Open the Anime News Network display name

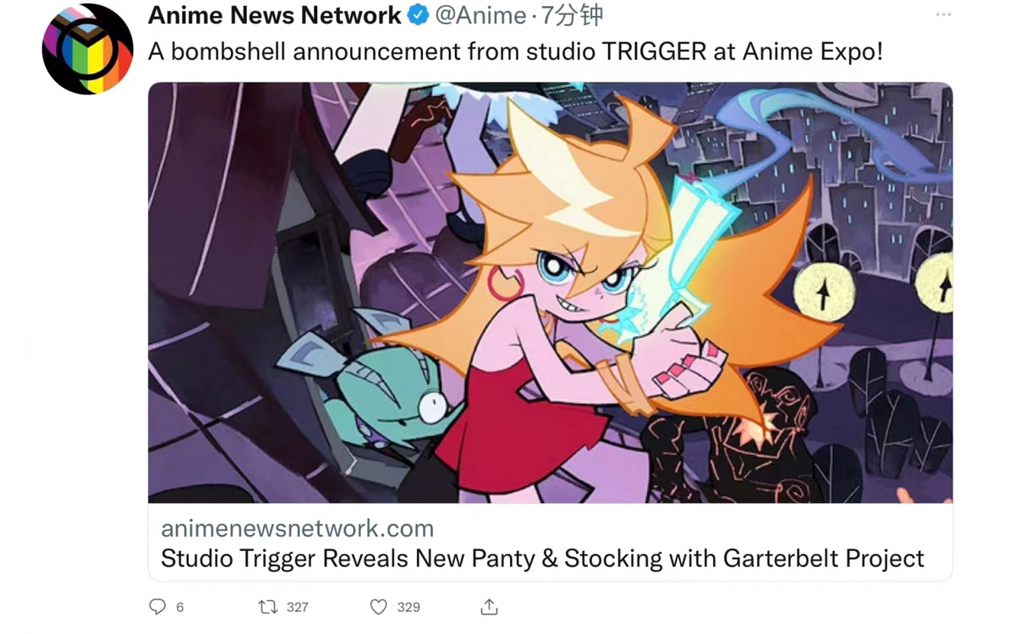pos(275,15)
